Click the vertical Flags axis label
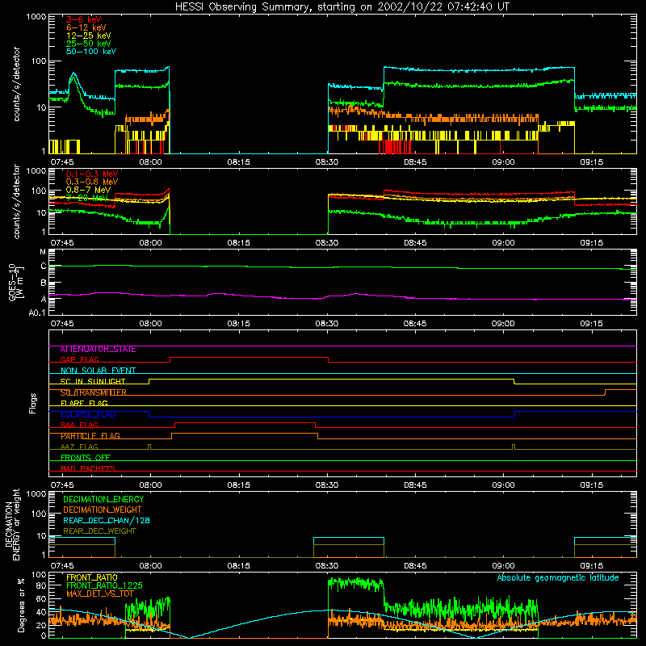 [x=33, y=403]
